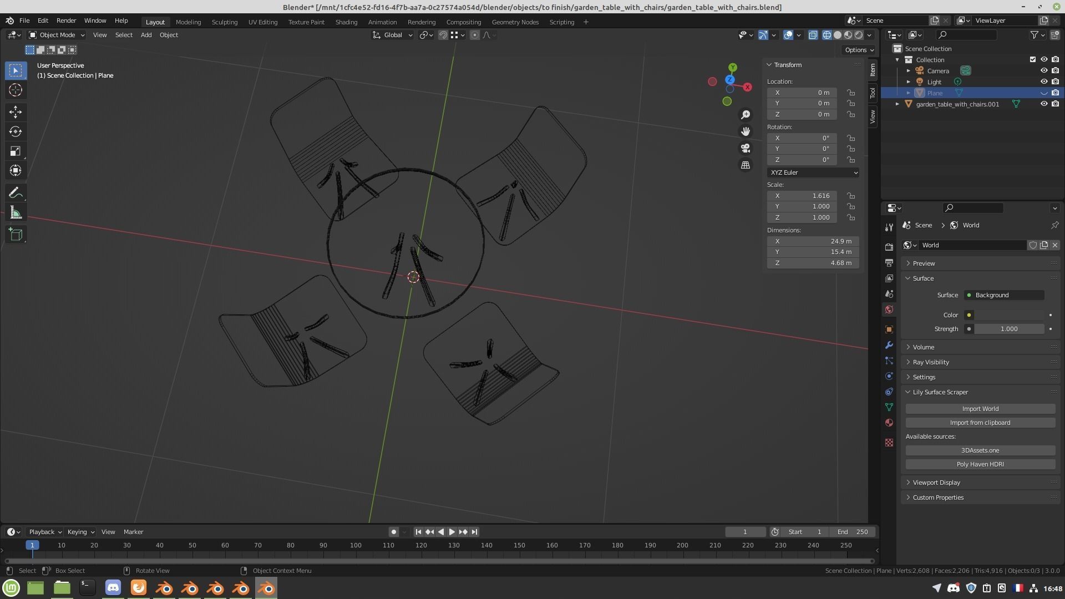This screenshot has height=599, width=1065.
Task: Open the Modifier properties wrench tab
Action: click(x=889, y=345)
